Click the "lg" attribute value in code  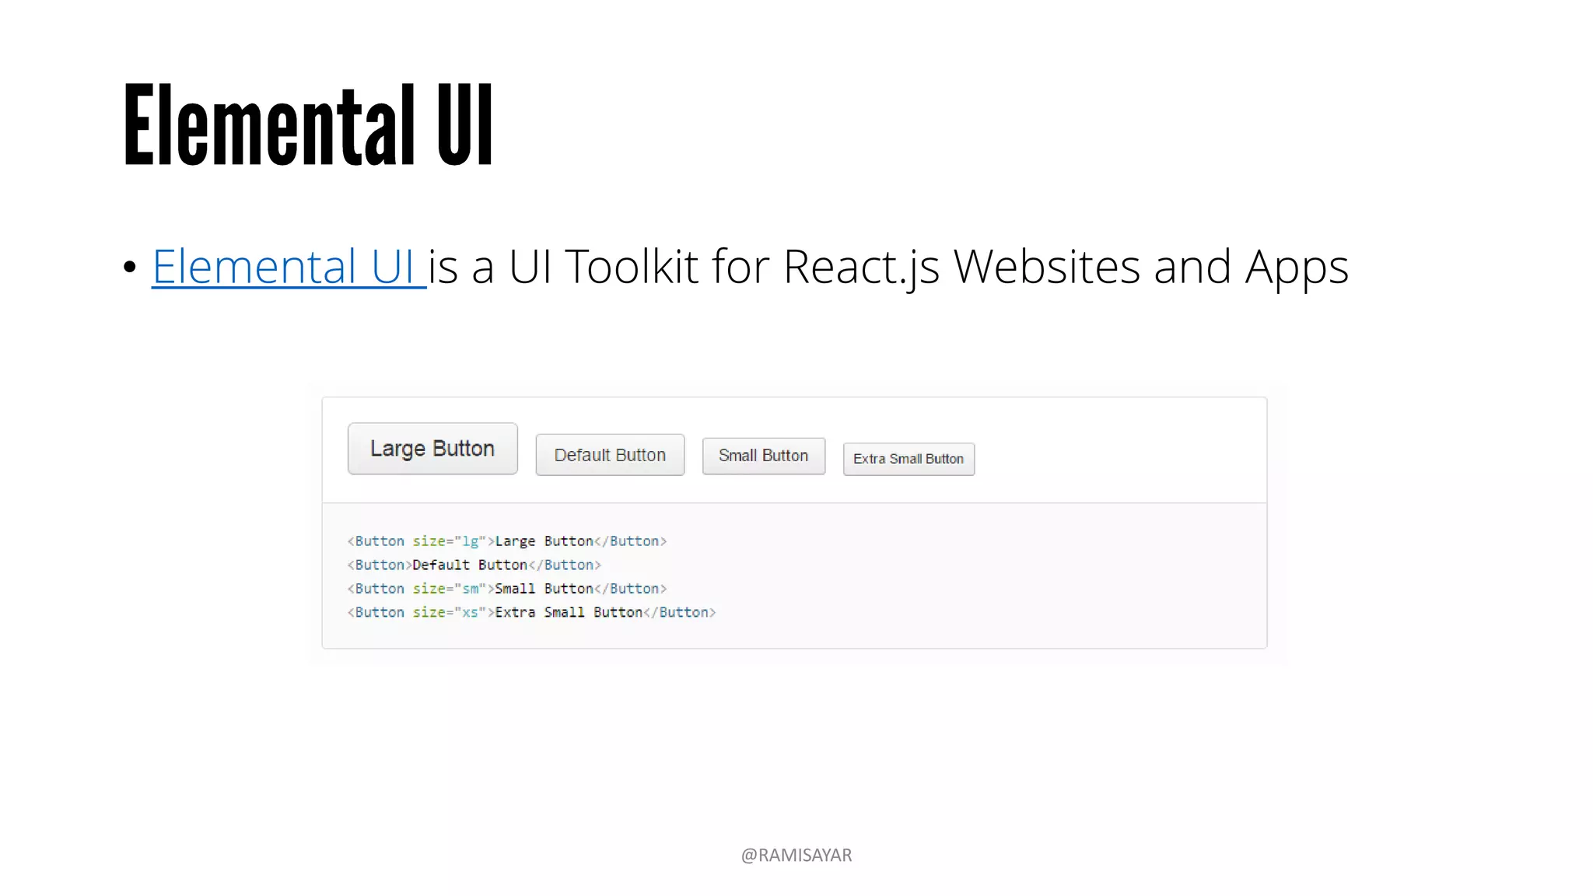click(470, 541)
